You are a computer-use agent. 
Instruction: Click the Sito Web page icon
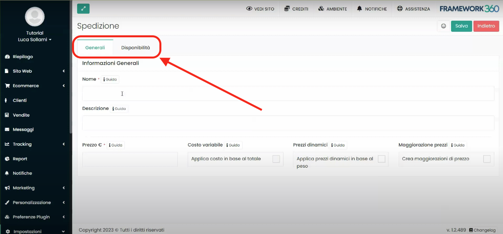pos(7,71)
